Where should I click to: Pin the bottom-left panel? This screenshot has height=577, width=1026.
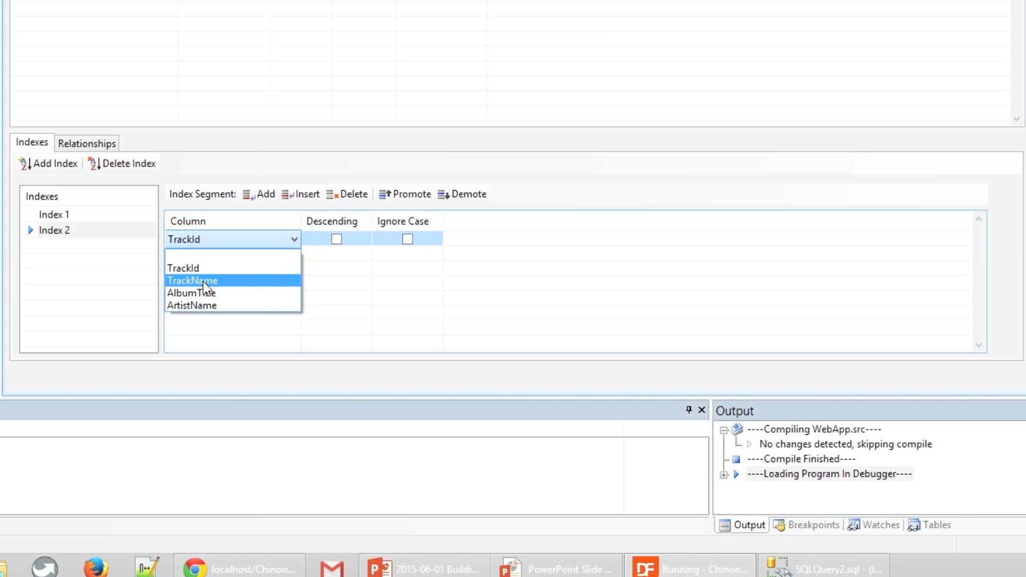(689, 410)
